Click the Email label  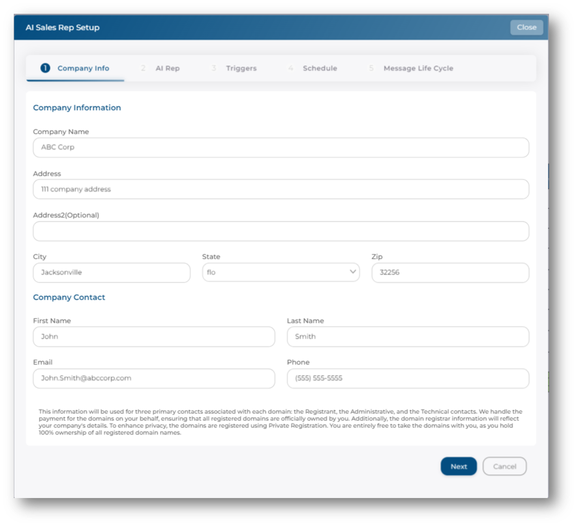click(43, 362)
